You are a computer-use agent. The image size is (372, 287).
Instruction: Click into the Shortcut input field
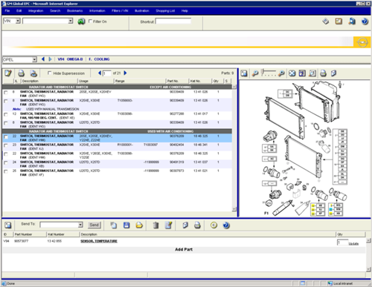pos(173,22)
